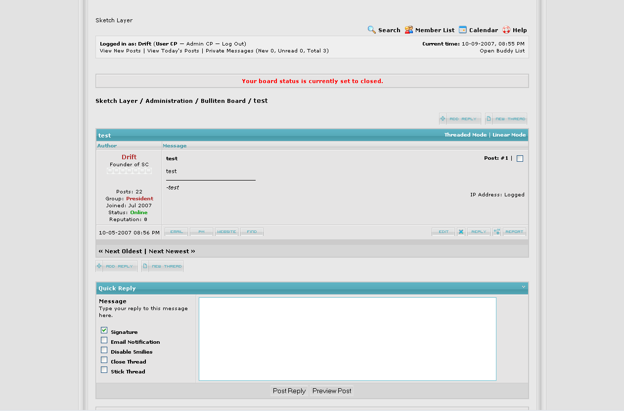Open the Admin CP link
Screen dimensions: 624x411
pyautogui.click(x=200, y=44)
